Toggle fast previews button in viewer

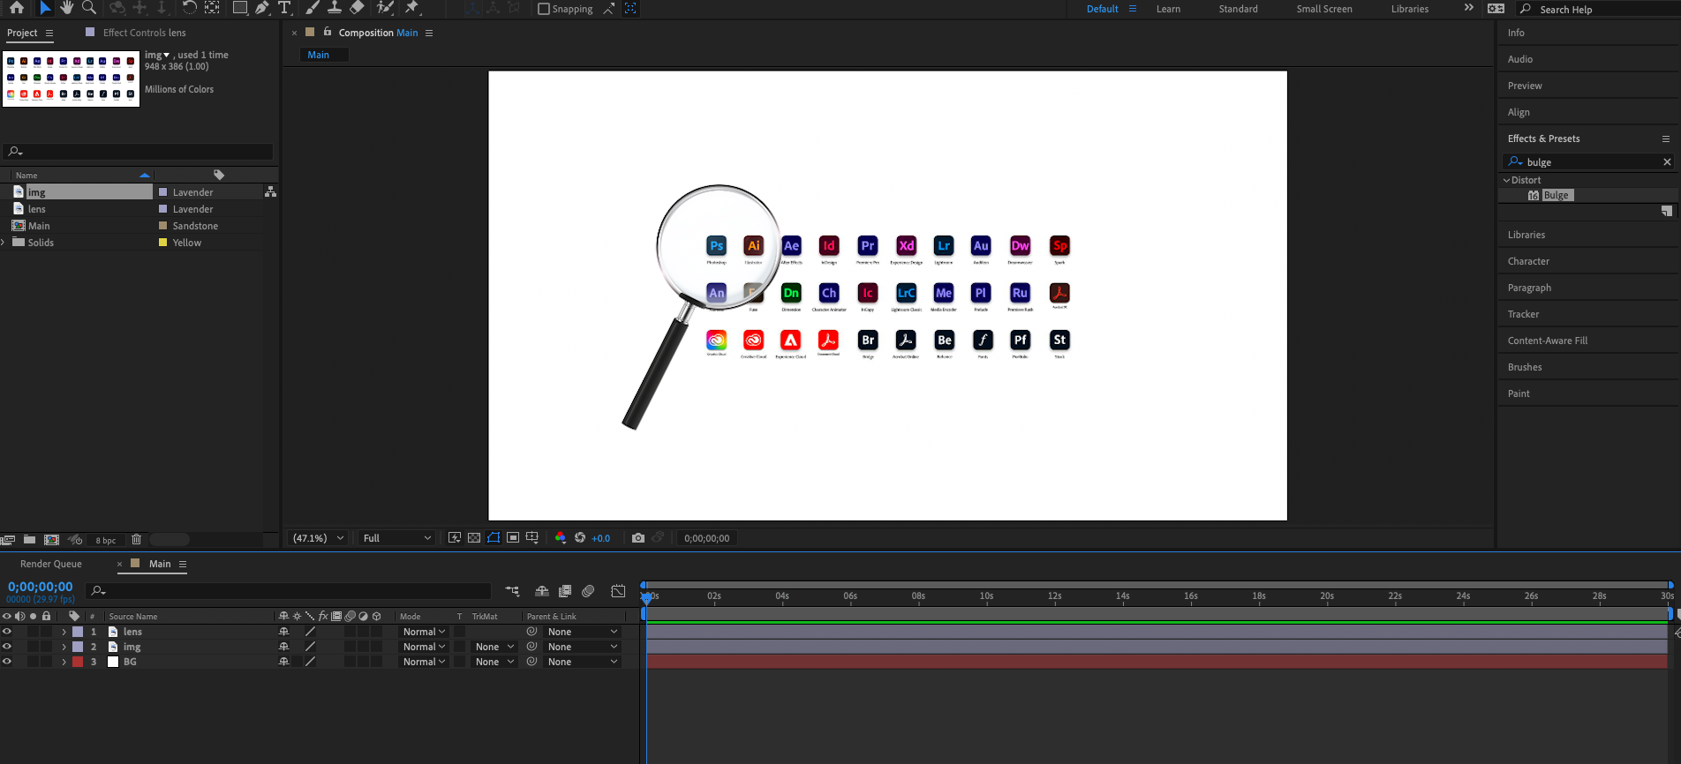[454, 538]
